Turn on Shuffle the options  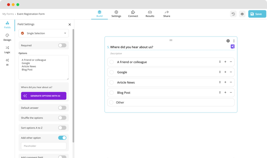[x=62, y=118]
